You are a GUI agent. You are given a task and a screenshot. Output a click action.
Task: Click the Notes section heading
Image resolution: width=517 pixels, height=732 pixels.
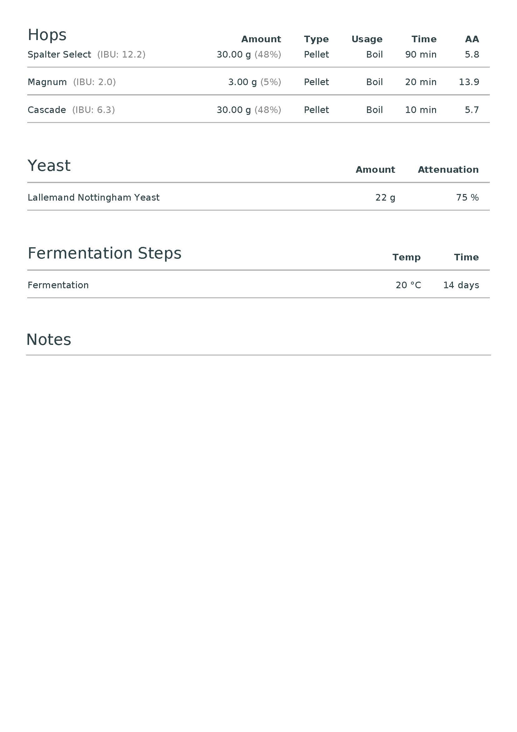click(49, 340)
